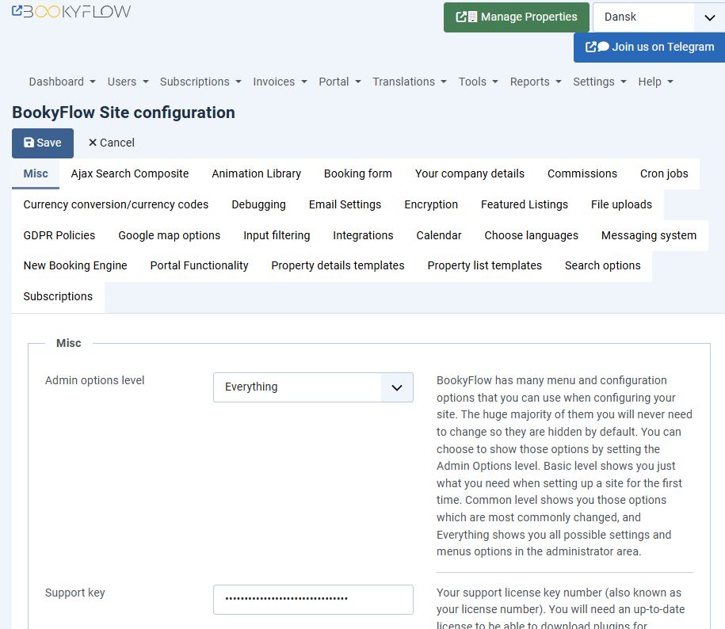Click Cancel with the X icon
The width and height of the screenshot is (725, 629).
(x=111, y=143)
